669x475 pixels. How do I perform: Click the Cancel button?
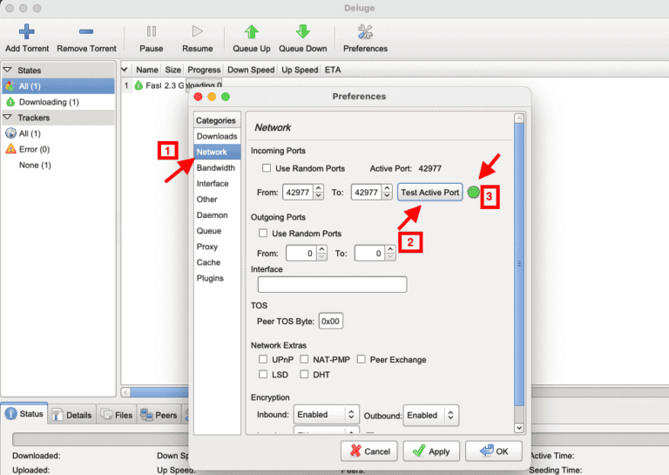click(369, 451)
